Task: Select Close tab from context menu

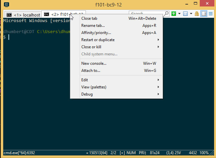Action: click(89, 18)
